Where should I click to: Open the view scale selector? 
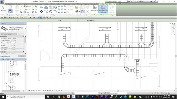[x=31, y=90]
